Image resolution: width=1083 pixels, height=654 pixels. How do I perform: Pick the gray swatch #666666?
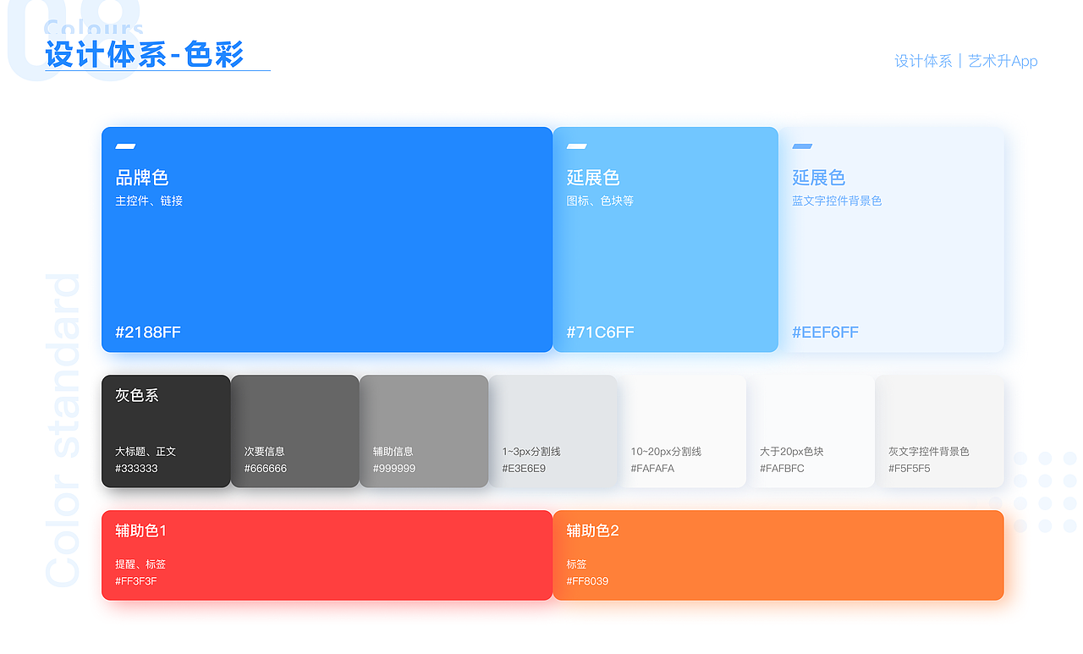295,431
